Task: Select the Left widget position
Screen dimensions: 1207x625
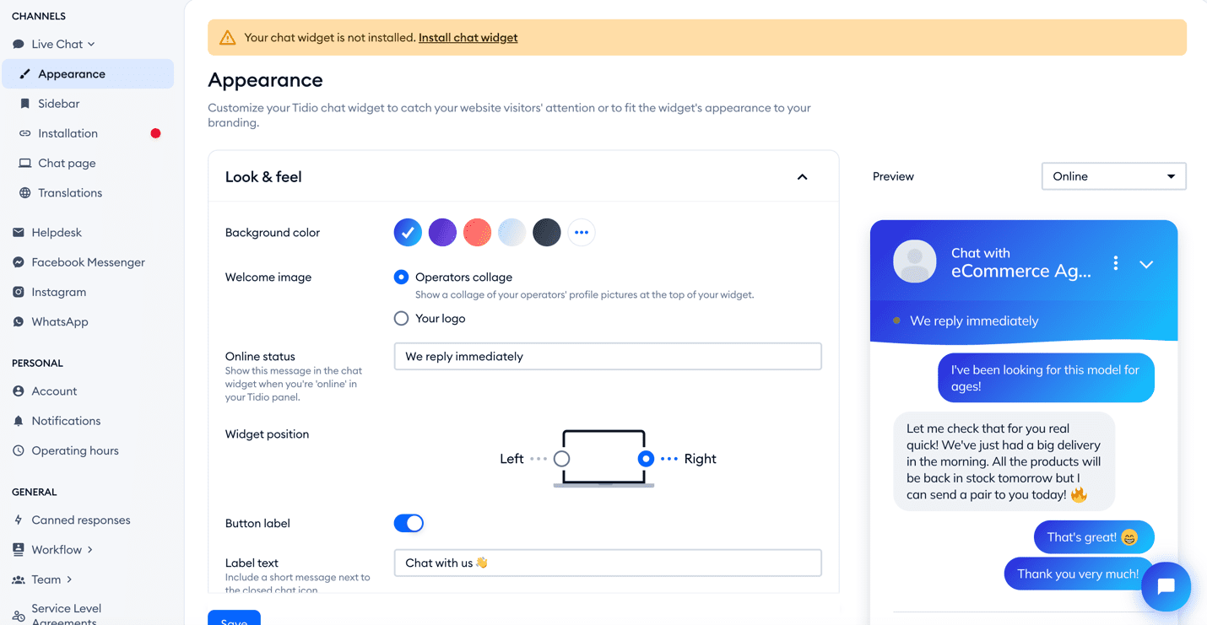Action: (x=562, y=458)
